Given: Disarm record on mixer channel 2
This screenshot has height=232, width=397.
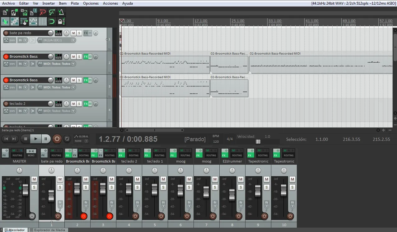Looking at the screenshot, I should pos(84,216).
